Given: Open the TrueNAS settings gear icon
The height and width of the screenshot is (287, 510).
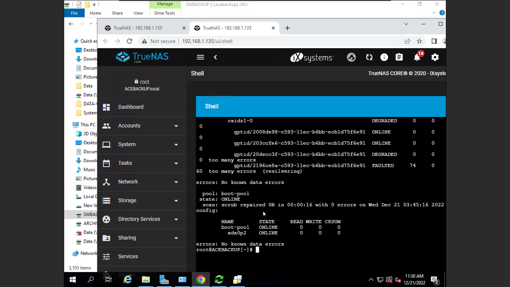Looking at the screenshot, I should click(435, 57).
